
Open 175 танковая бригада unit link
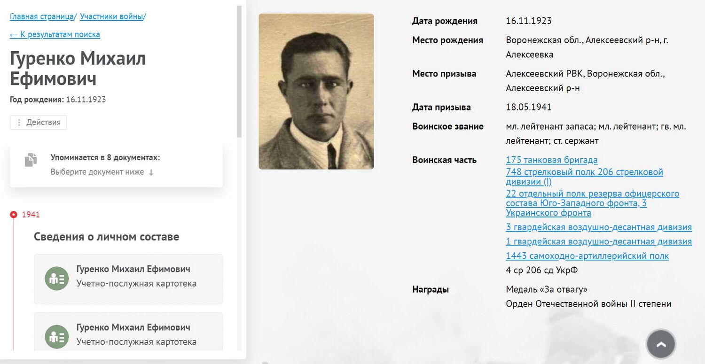551,160
